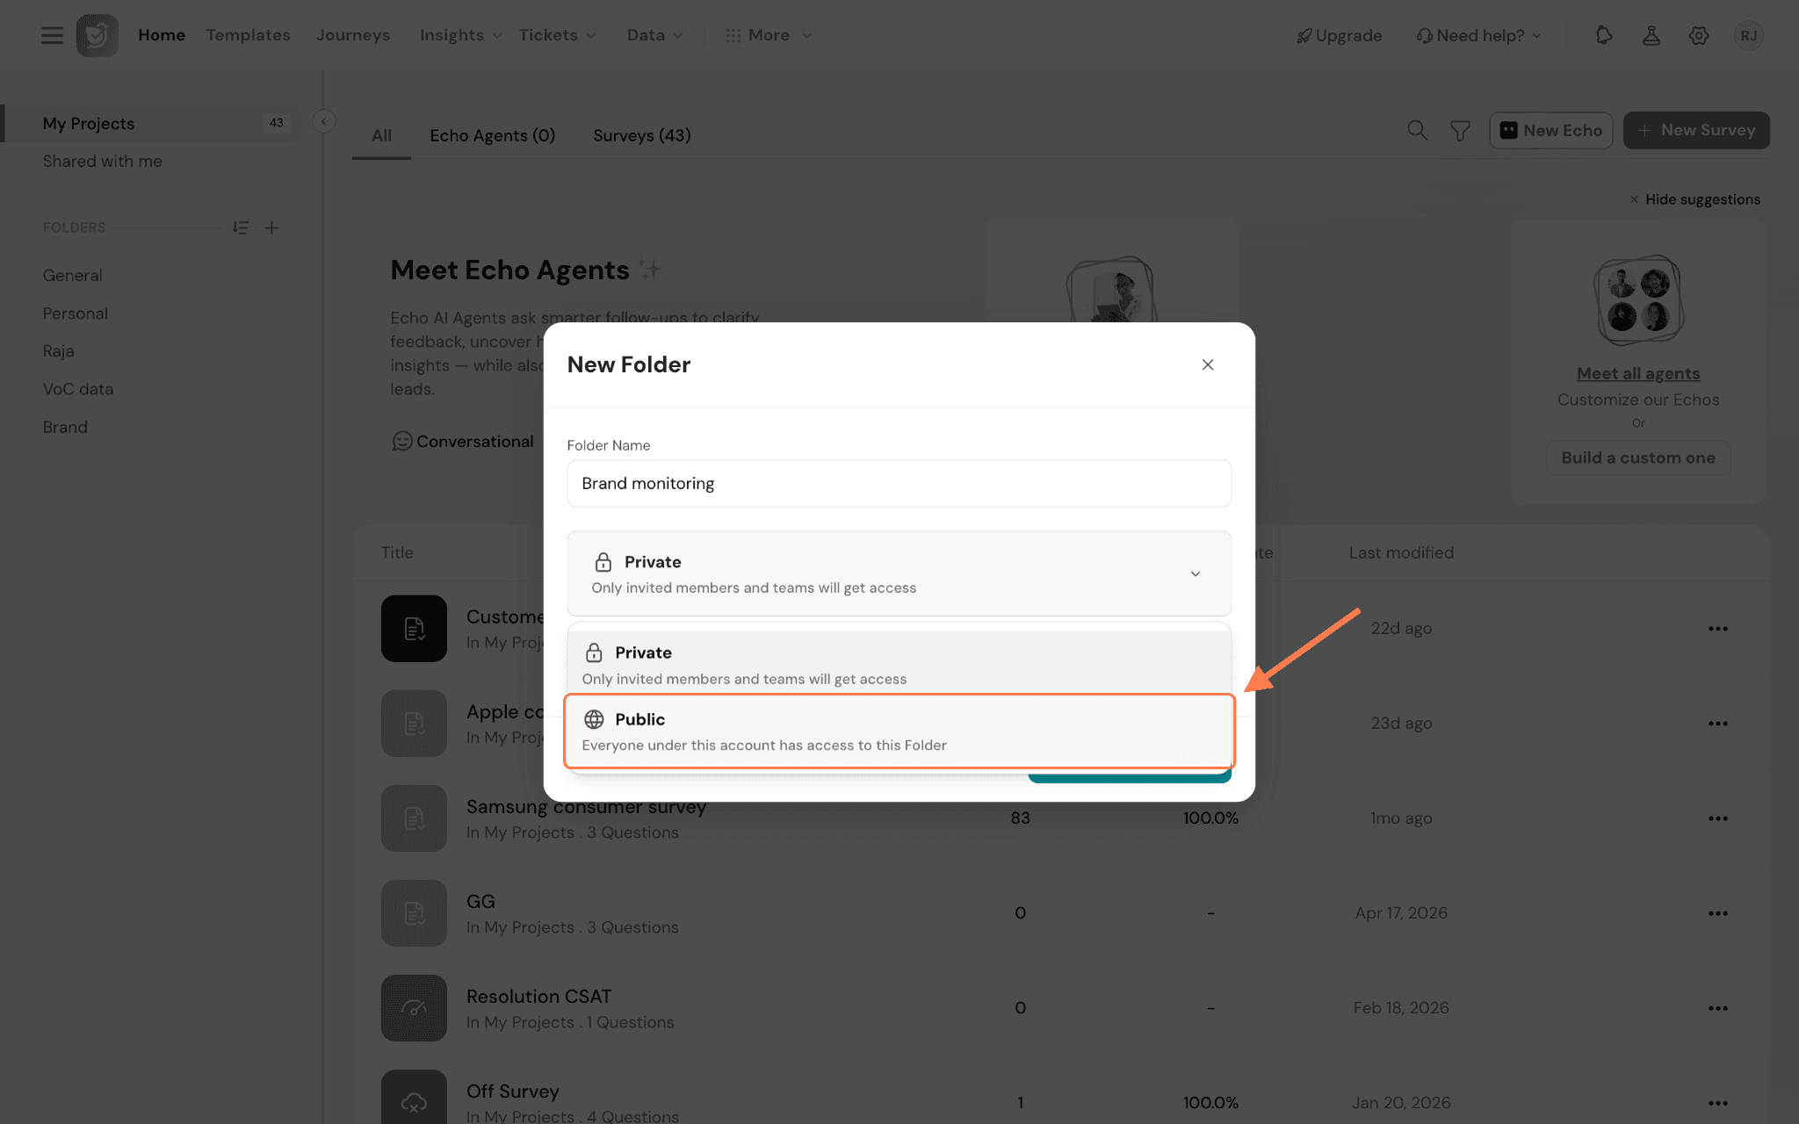1799x1124 pixels.
Task: Click the notifications bell icon
Action: click(1604, 35)
